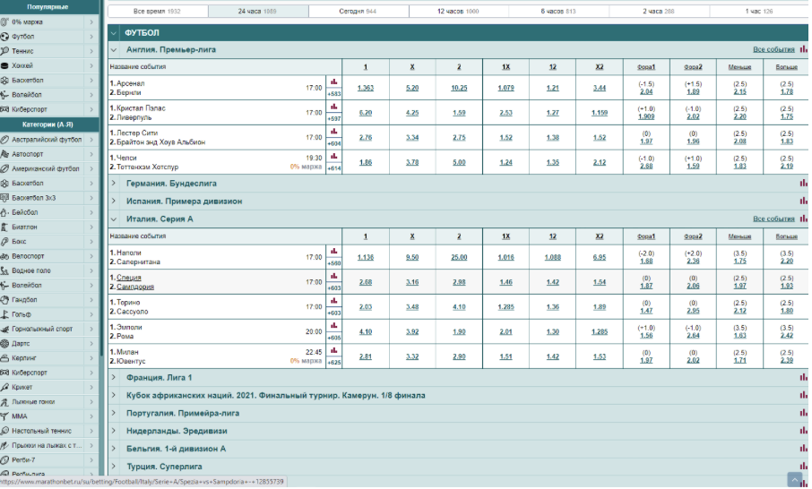The height and width of the screenshot is (489, 812).
Task: Open stats icon for Leicester vs Brighton
Action: (x=334, y=132)
